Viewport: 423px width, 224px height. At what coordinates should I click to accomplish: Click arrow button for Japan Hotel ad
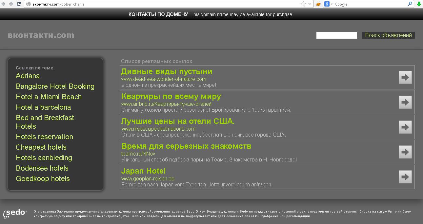(x=405, y=177)
